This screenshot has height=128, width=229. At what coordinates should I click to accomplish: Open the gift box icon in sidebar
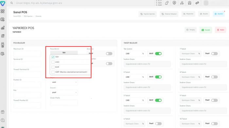3,112
